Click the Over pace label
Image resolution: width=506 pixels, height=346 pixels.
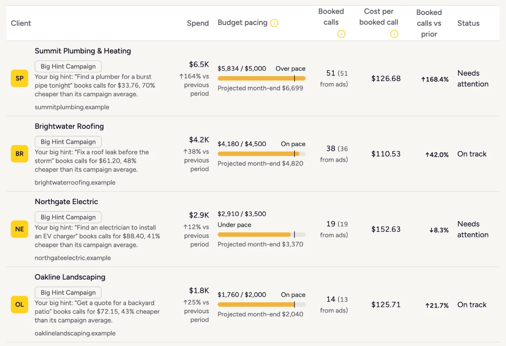point(290,69)
